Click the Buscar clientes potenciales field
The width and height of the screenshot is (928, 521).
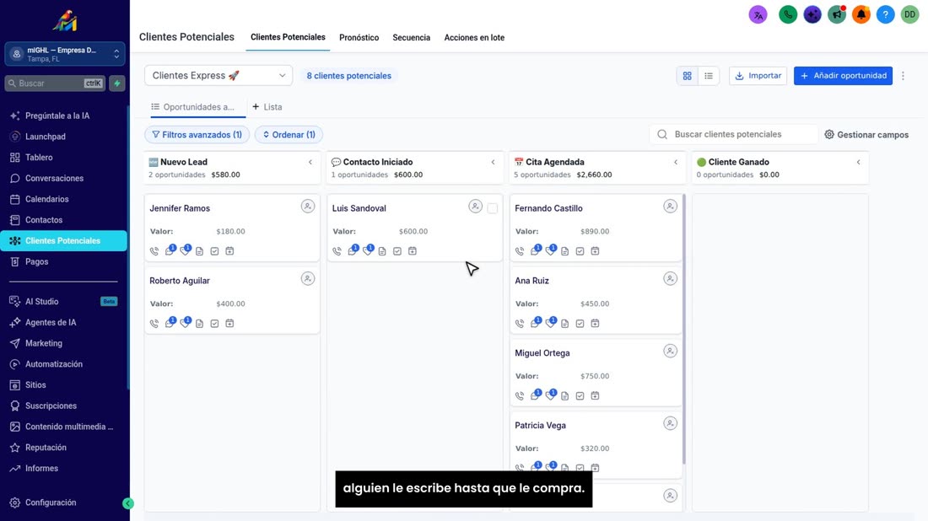(734, 134)
